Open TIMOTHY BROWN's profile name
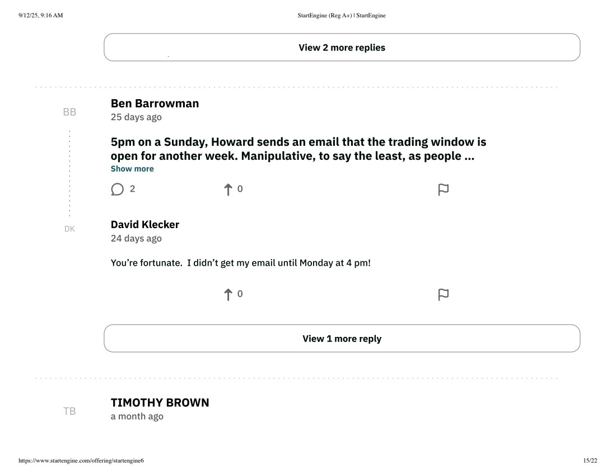This screenshot has width=616, height=476. (x=160, y=403)
